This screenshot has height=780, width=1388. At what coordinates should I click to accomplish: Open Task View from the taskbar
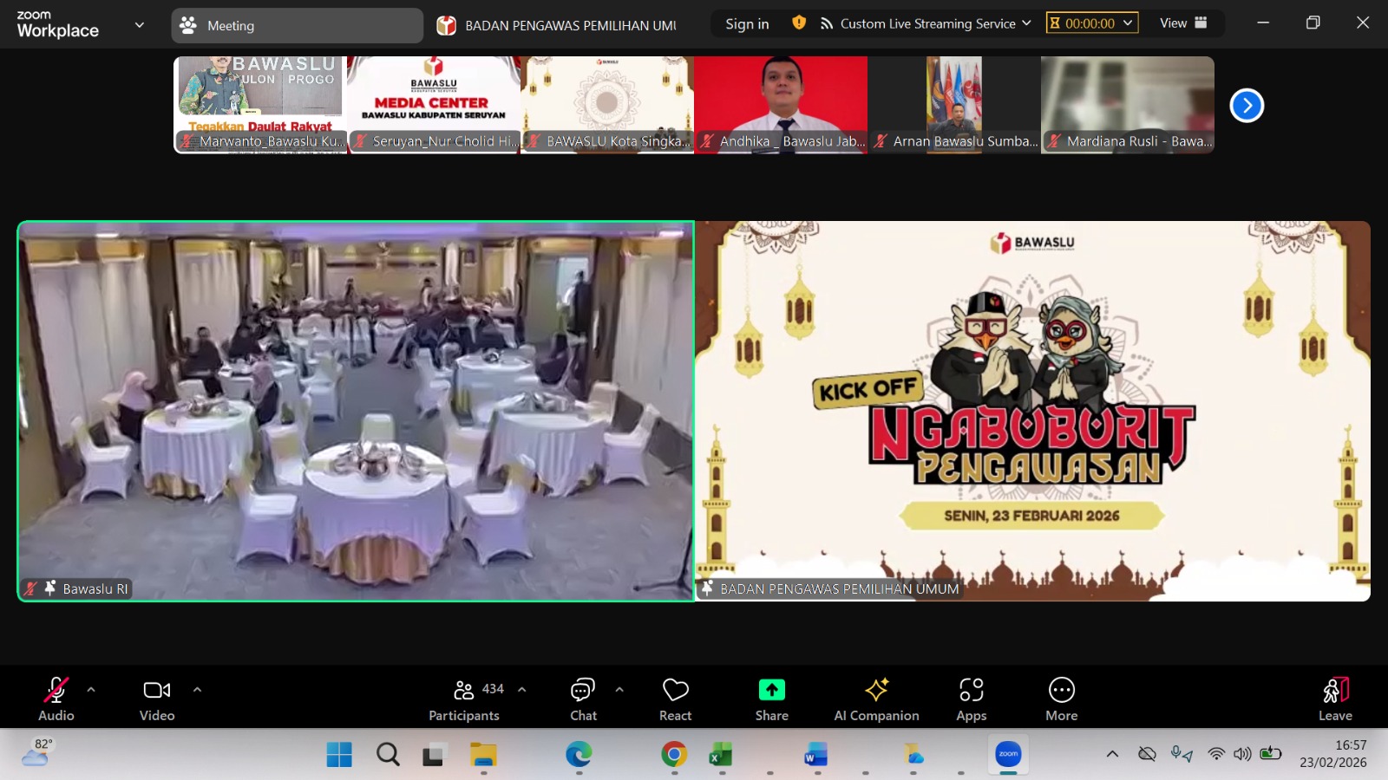[x=435, y=755]
